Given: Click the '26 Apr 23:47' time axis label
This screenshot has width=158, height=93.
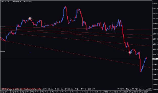Looking at the screenshot, I should tap(24, 92).
